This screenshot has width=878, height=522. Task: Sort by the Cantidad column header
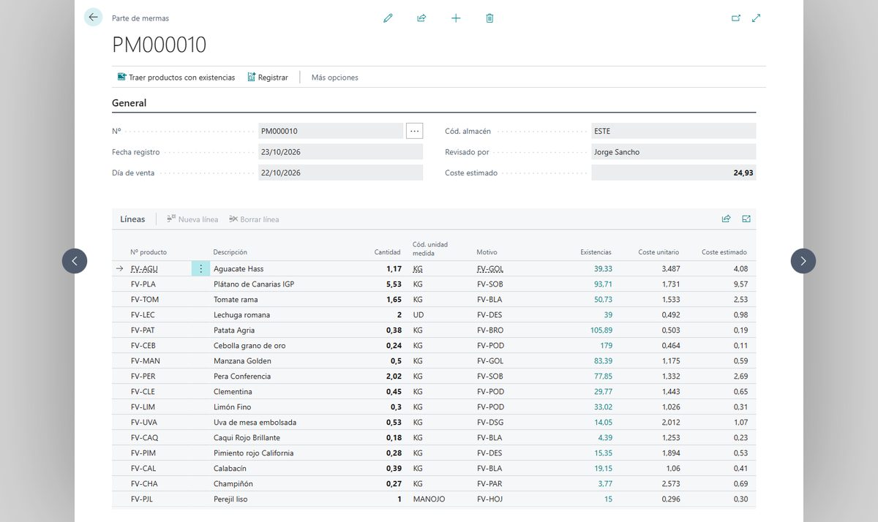click(387, 252)
